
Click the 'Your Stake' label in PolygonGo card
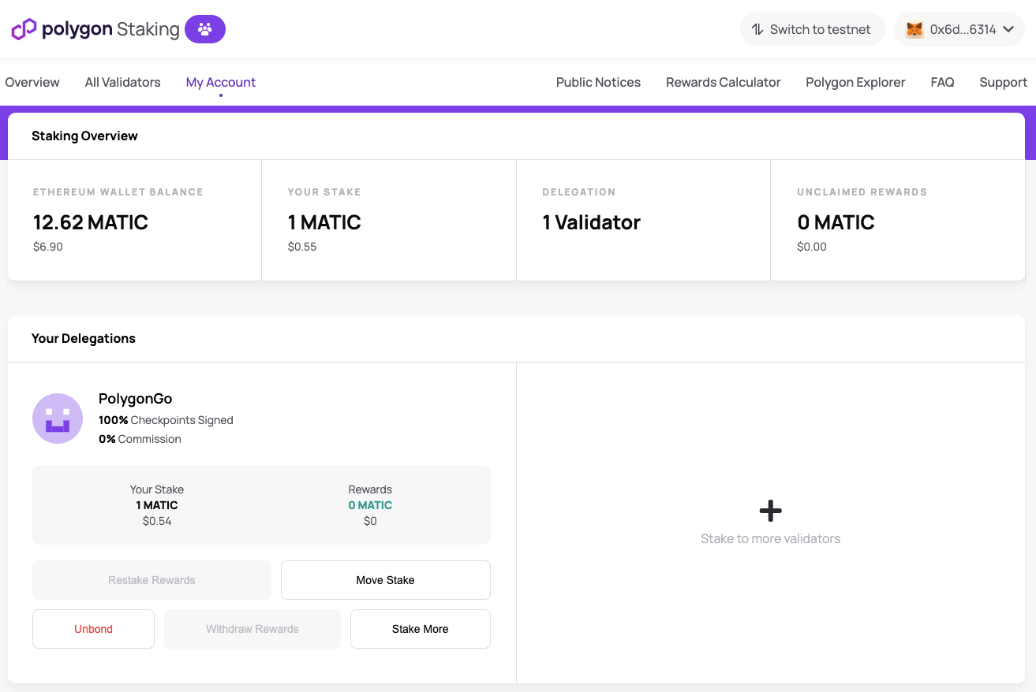coord(157,489)
